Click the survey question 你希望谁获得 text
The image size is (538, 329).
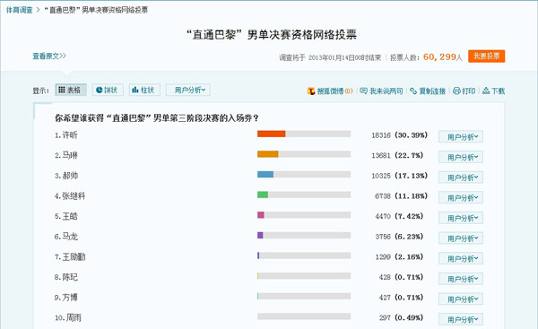157,118
